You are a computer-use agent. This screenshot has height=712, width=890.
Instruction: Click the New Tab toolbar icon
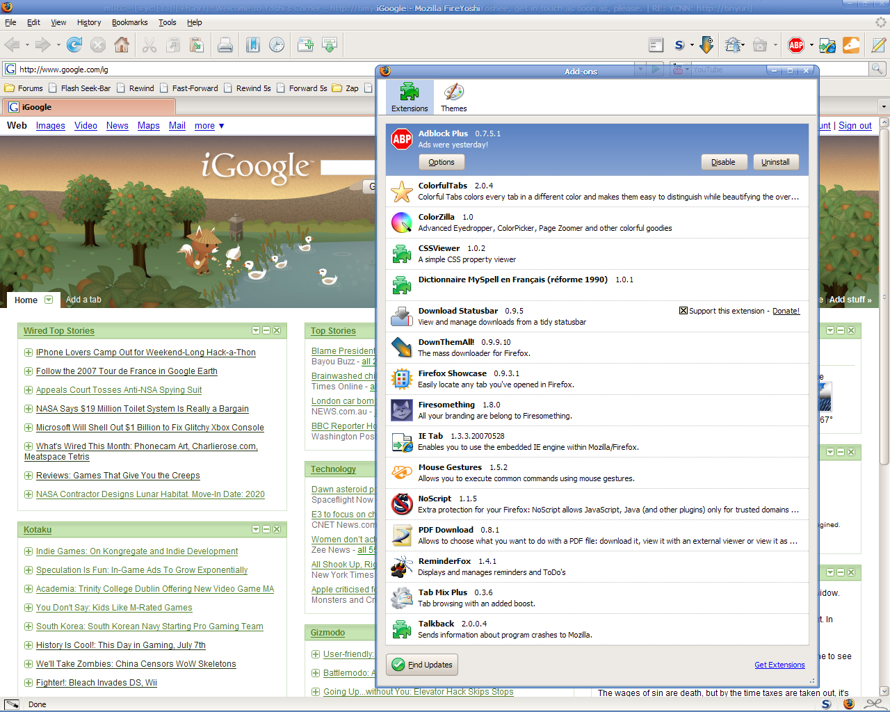(x=305, y=45)
